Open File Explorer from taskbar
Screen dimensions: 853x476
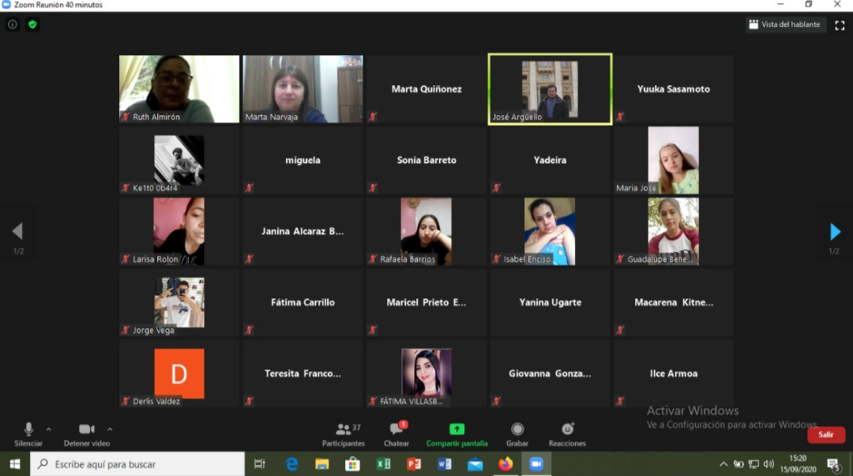pos(322,464)
